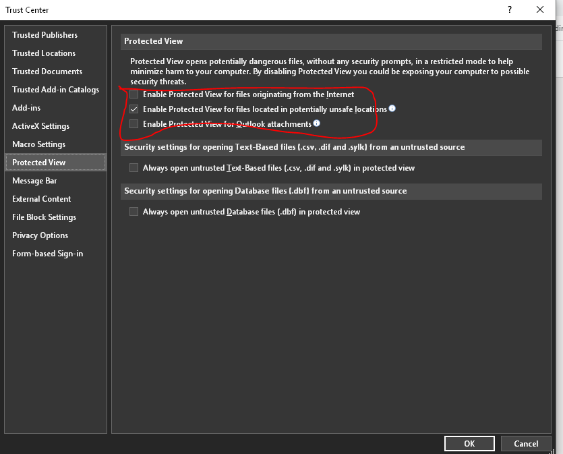Check always open untrusted Database files
The image size is (563, 454).
coord(134,212)
